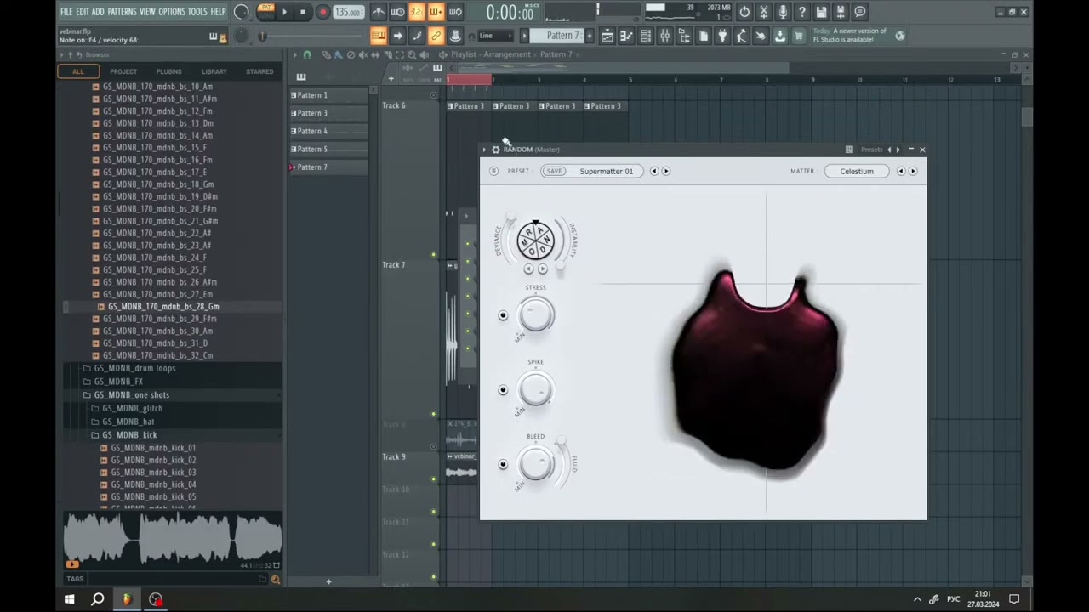This screenshot has height=612, width=1089.
Task: Click the stamp tool icon
Action: point(455,36)
